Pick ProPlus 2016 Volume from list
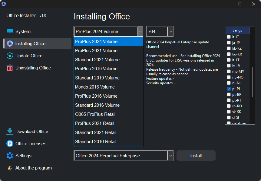This screenshot has width=261, height=181. point(108,96)
